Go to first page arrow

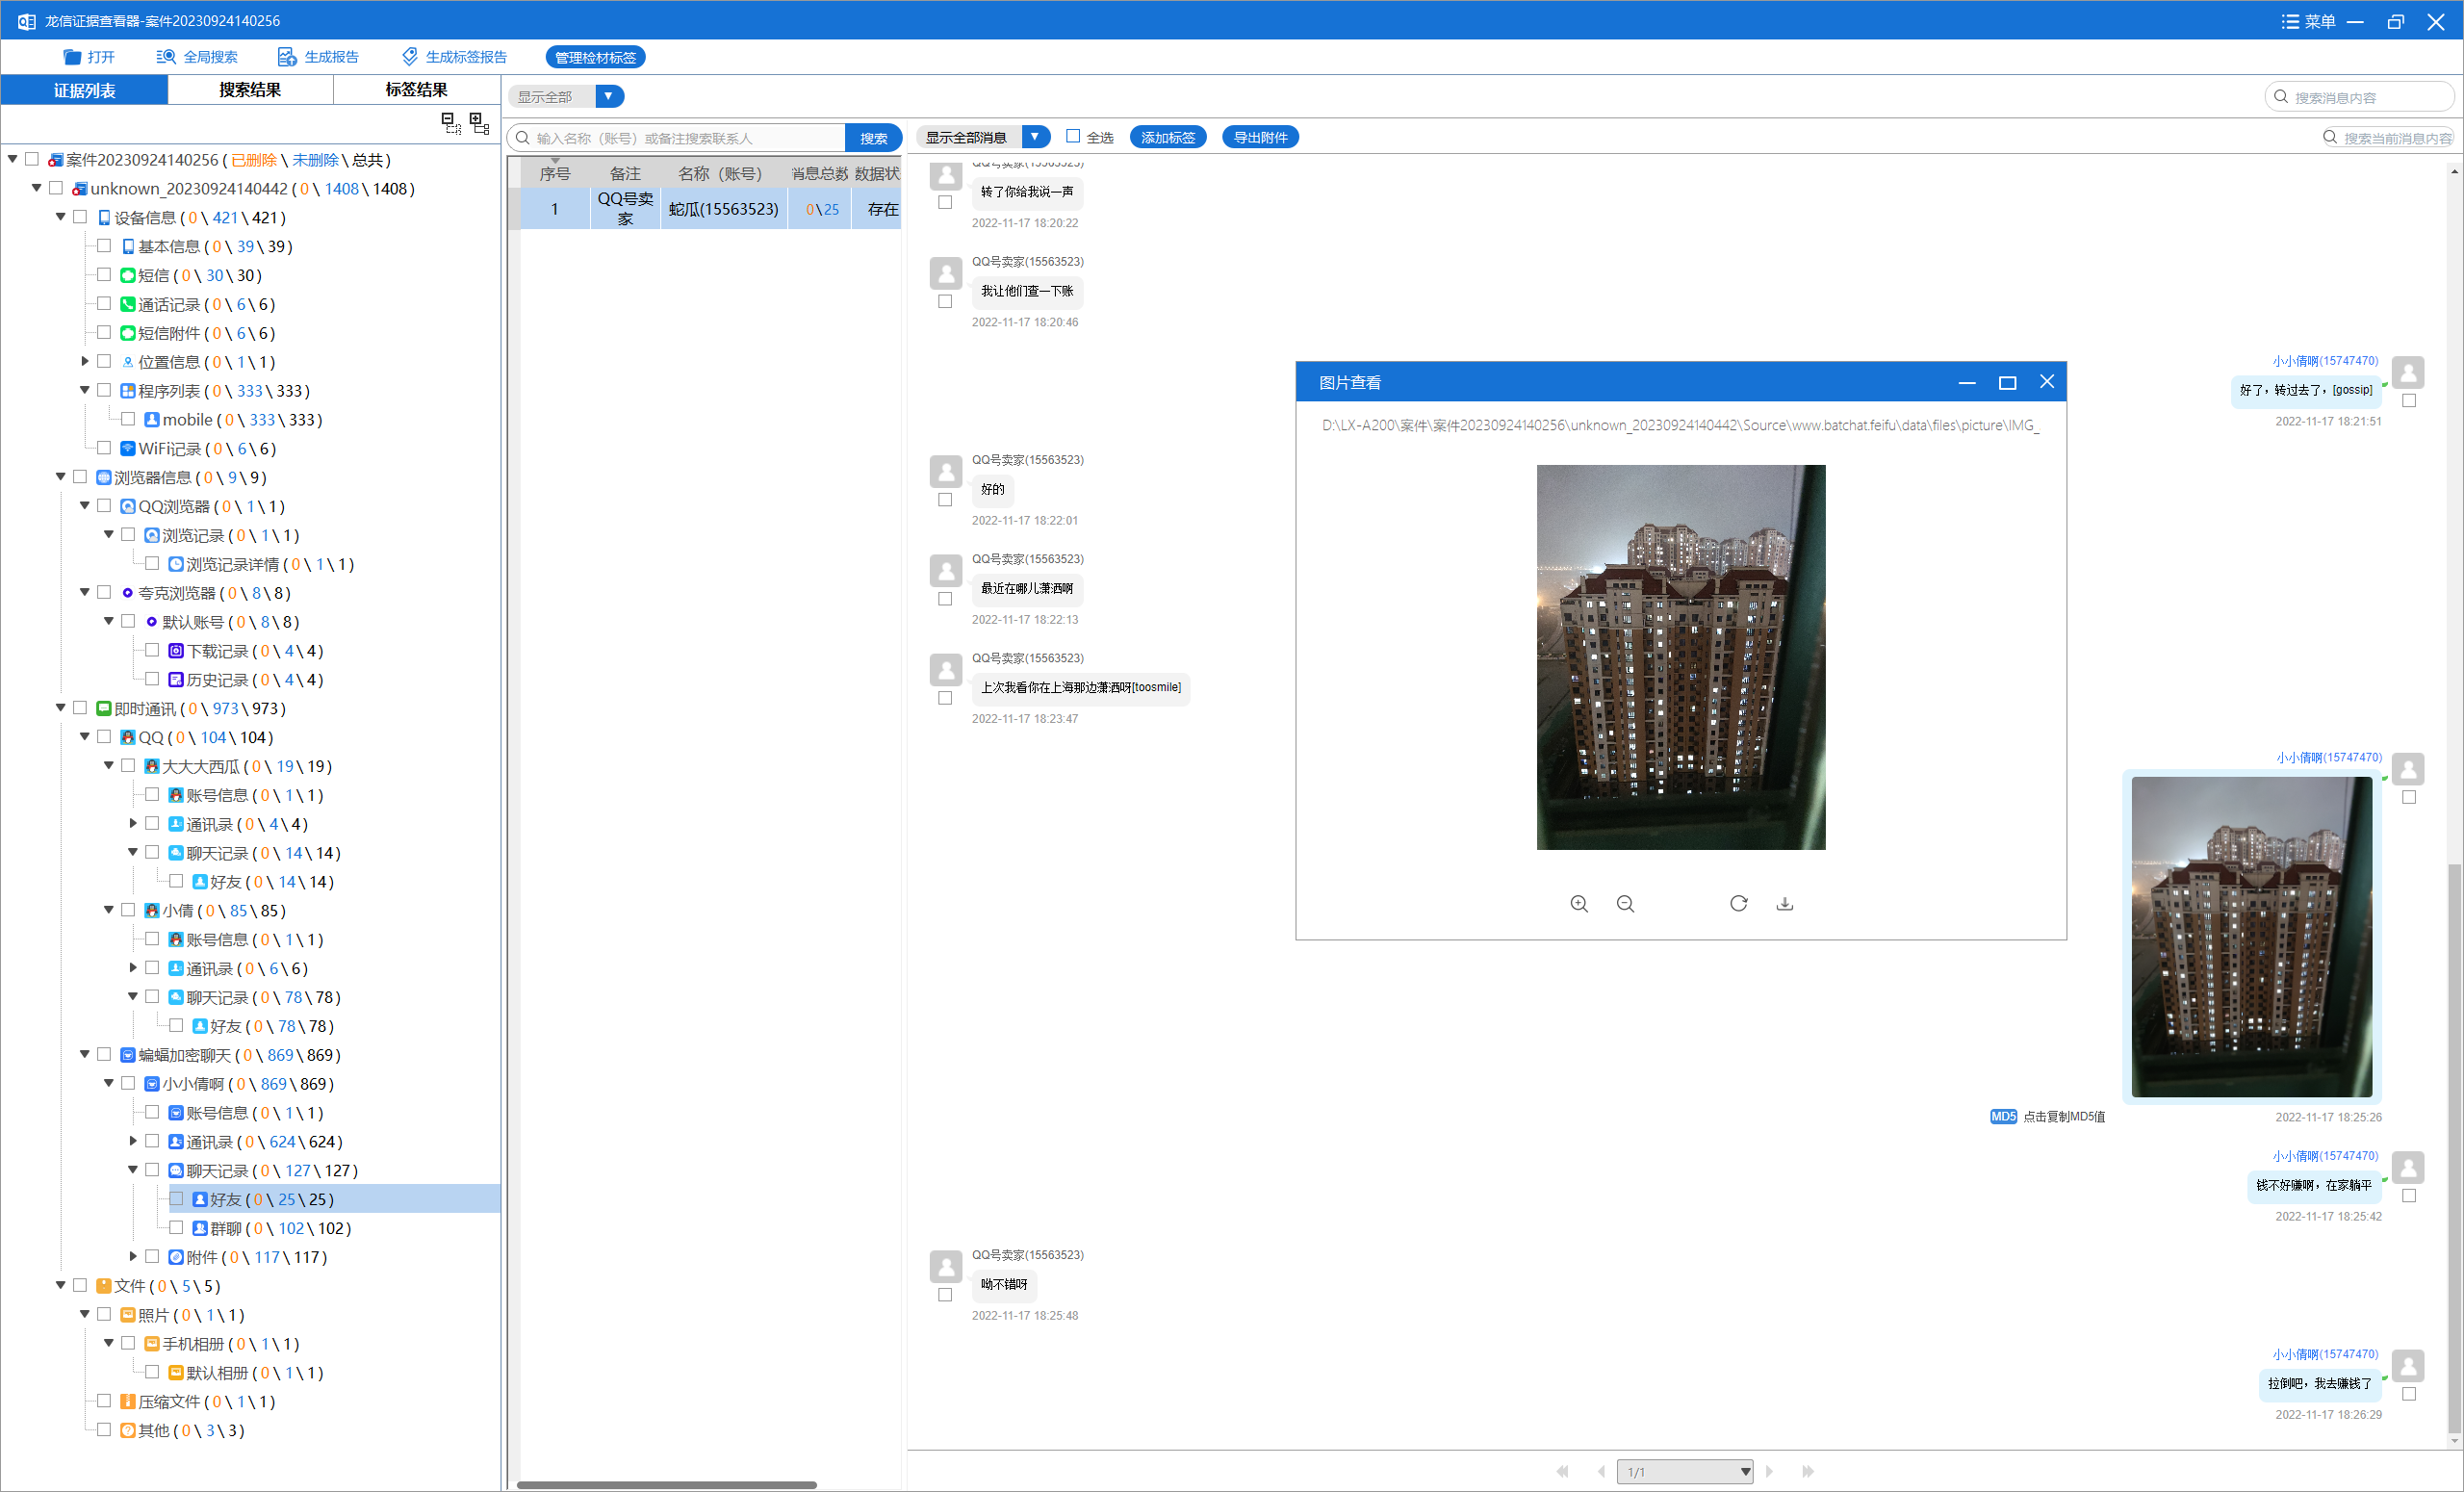click(x=1562, y=1471)
